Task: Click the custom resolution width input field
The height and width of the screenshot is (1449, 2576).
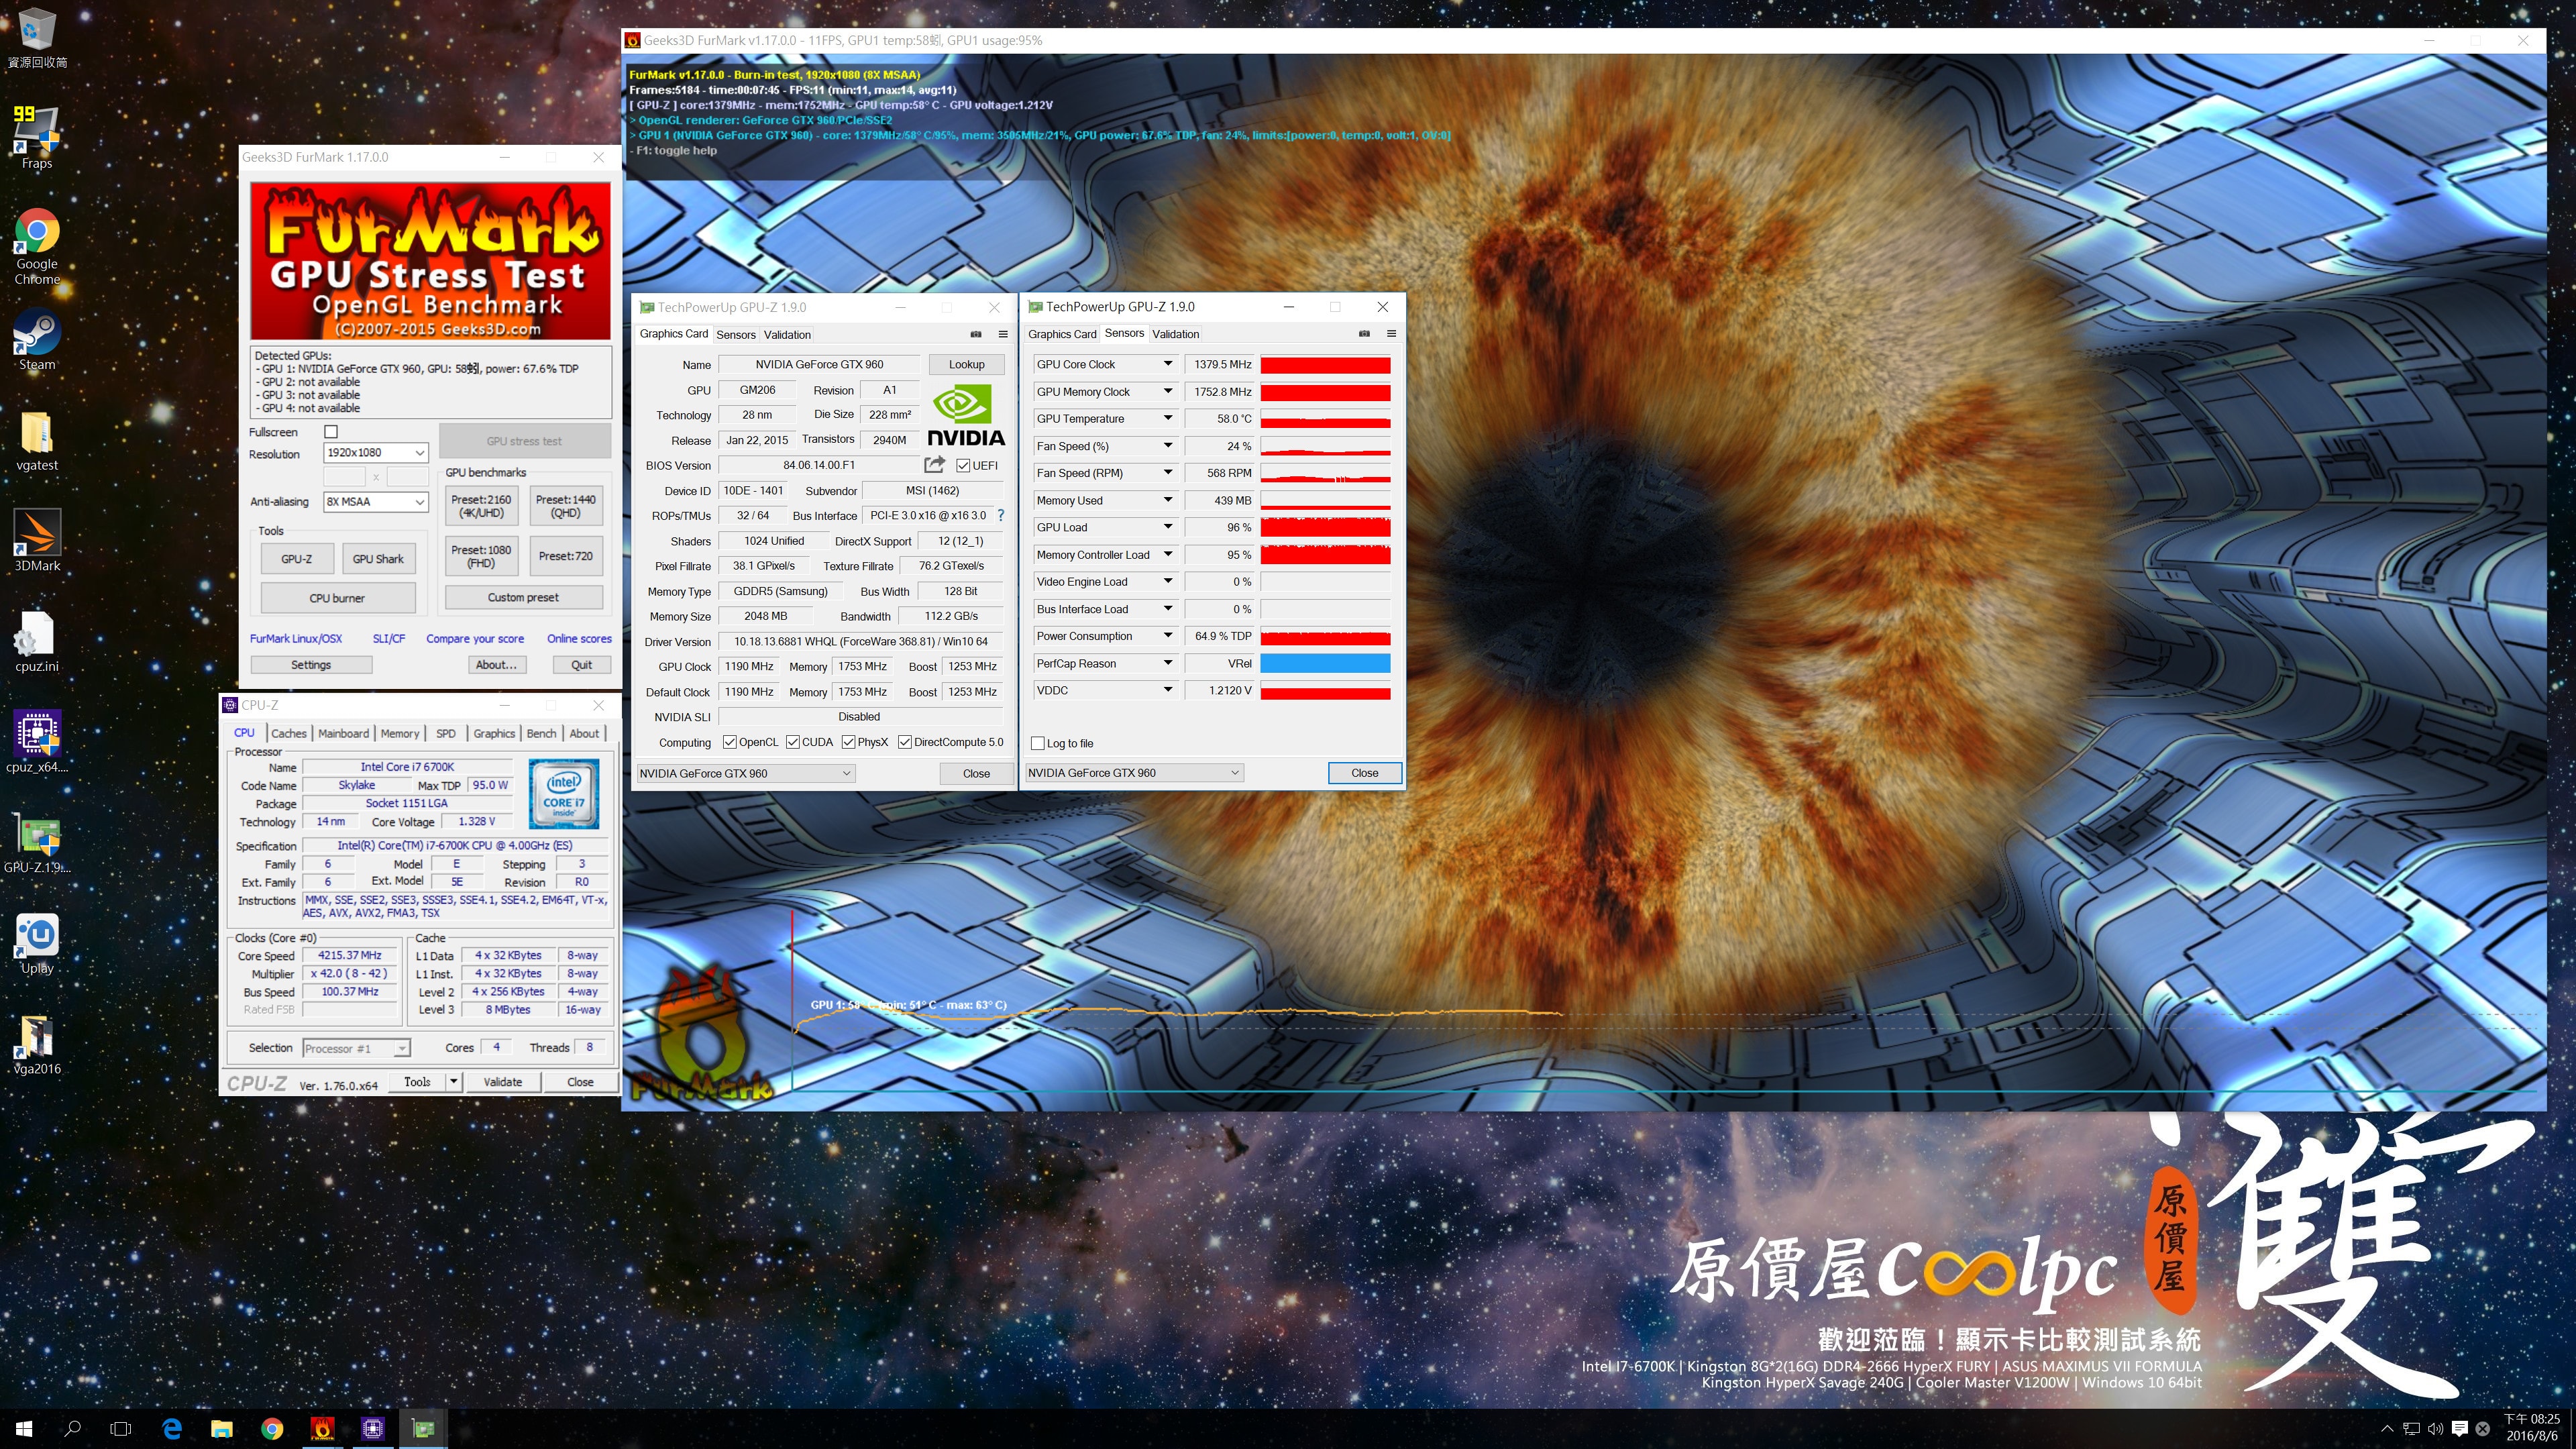Action: click(x=344, y=477)
